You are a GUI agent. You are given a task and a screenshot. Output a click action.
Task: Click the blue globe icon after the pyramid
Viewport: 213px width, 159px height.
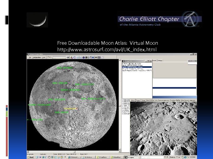(x=75, y=57)
